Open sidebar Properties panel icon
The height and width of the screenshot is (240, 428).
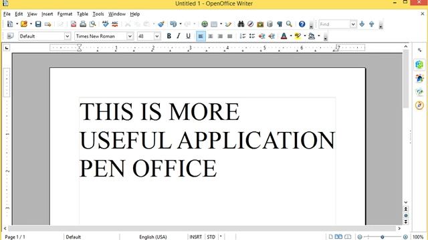click(419, 65)
